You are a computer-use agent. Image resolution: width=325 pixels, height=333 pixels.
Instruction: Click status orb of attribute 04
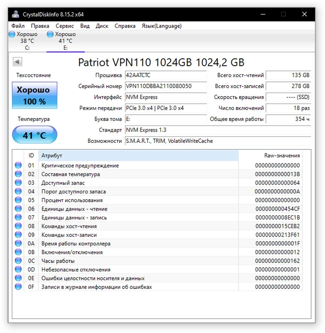pos(18,191)
